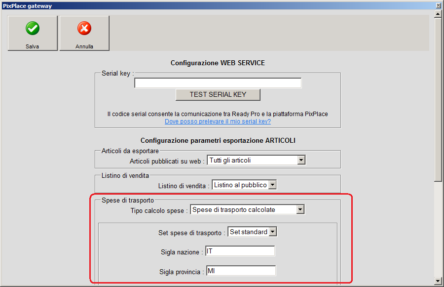Click the 'Articoli da esportare' group label

pyautogui.click(x=130, y=151)
